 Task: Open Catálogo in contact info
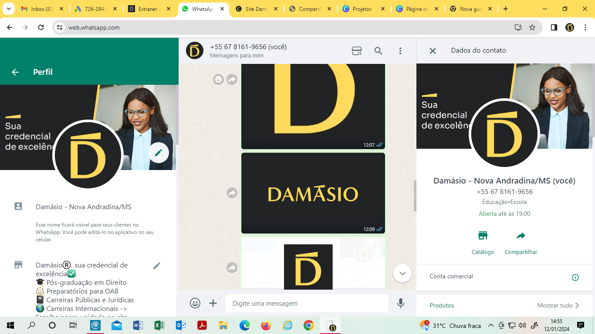pos(483,243)
